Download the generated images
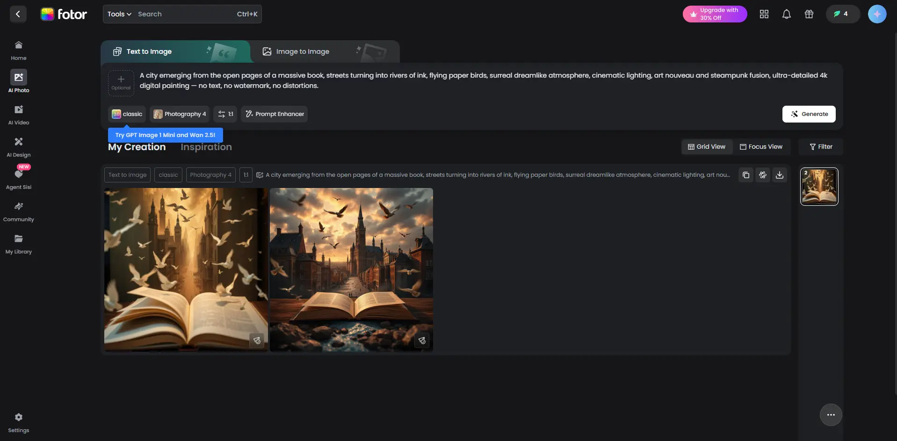 pos(779,175)
